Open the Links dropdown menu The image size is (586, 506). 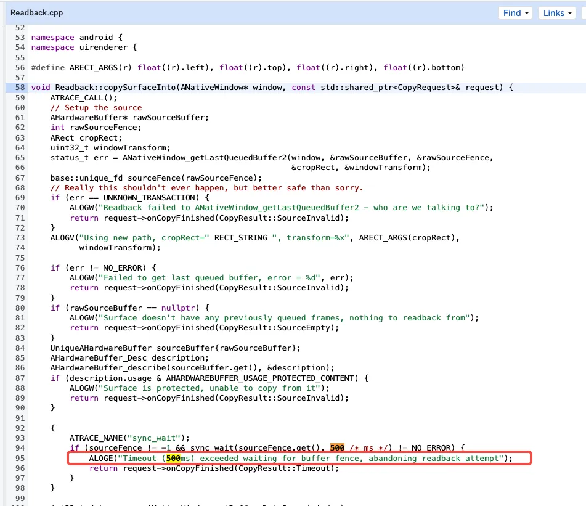[557, 13]
